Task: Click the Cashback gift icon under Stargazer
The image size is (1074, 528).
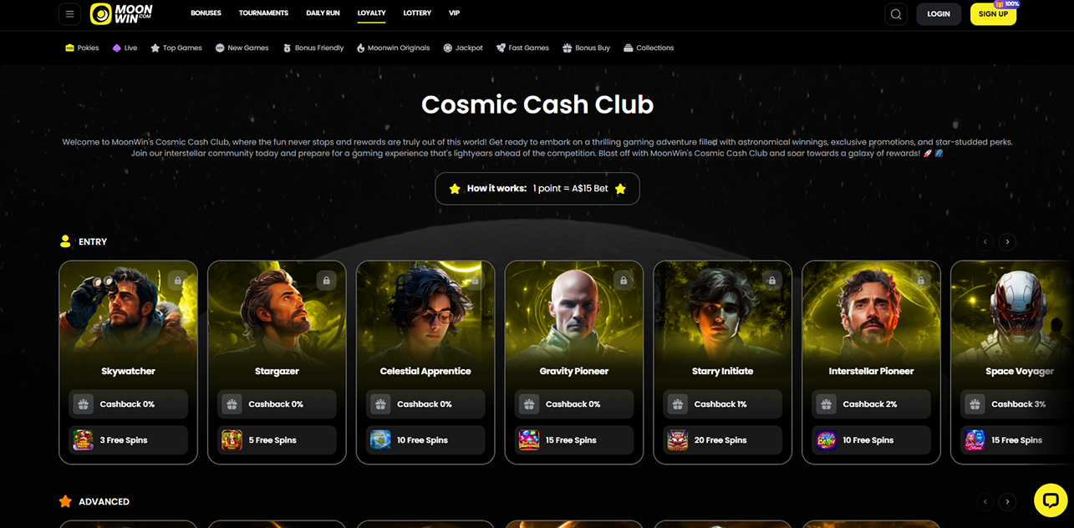Action: (x=232, y=404)
